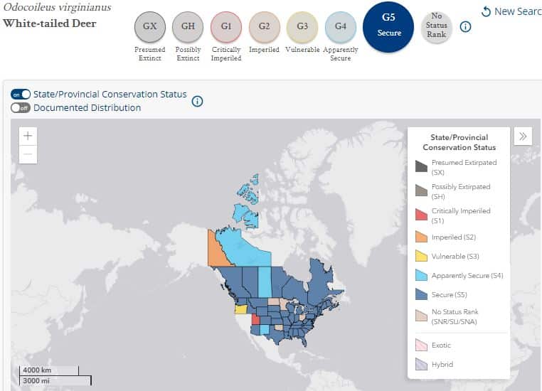The height and width of the screenshot is (391, 542).
Task: Open info icon beside status ranks
Action: click(x=465, y=26)
